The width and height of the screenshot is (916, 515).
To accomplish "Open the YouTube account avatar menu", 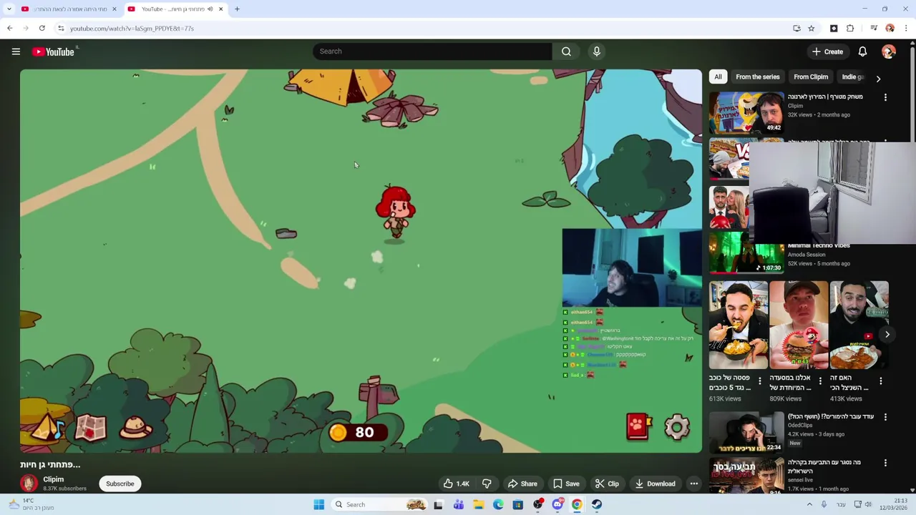I will coord(888,51).
